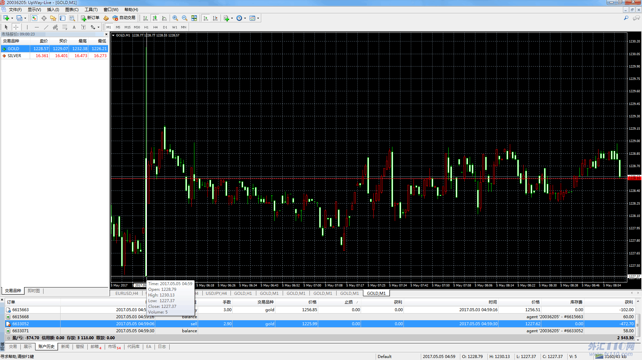Image resolution: width=642 pixels, height=360 pixels.
Task: Open the 新闻 news tab
Action: tap(65, 347)
